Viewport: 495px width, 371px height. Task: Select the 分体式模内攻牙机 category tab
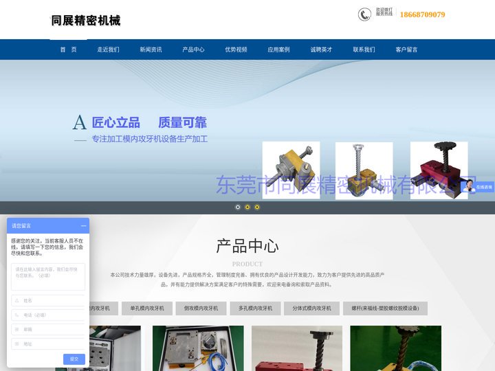click(311, 308)
